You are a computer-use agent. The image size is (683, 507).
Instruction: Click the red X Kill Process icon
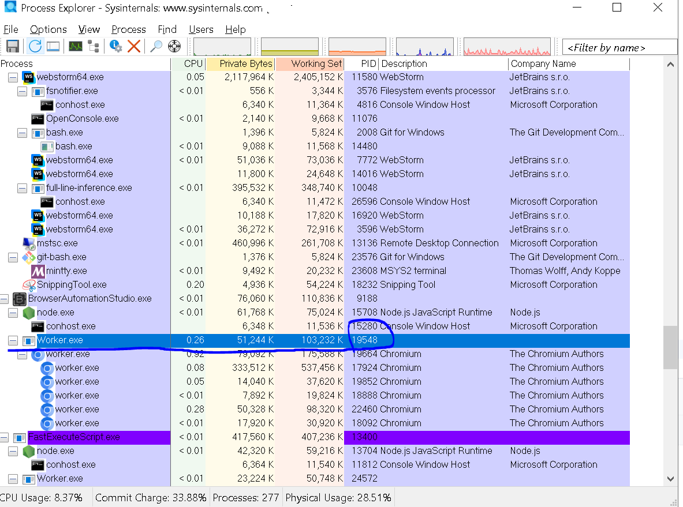tap(134, 47)
